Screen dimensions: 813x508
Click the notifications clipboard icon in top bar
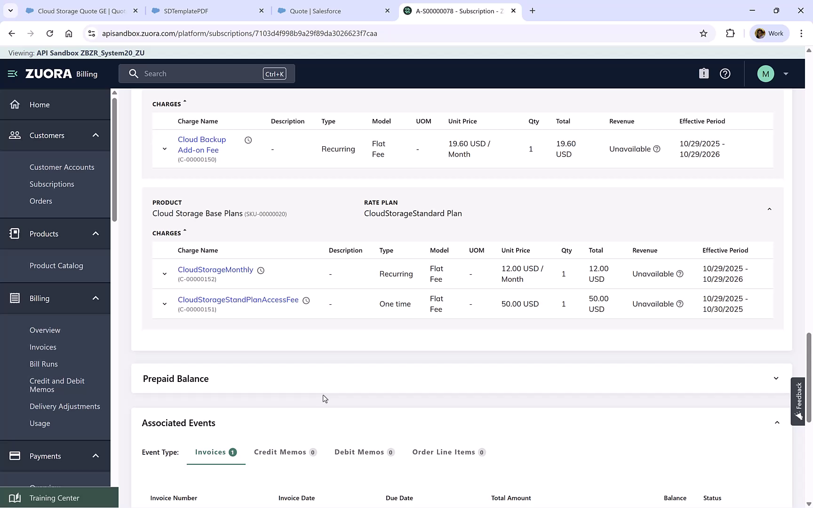tap(703, 73)
